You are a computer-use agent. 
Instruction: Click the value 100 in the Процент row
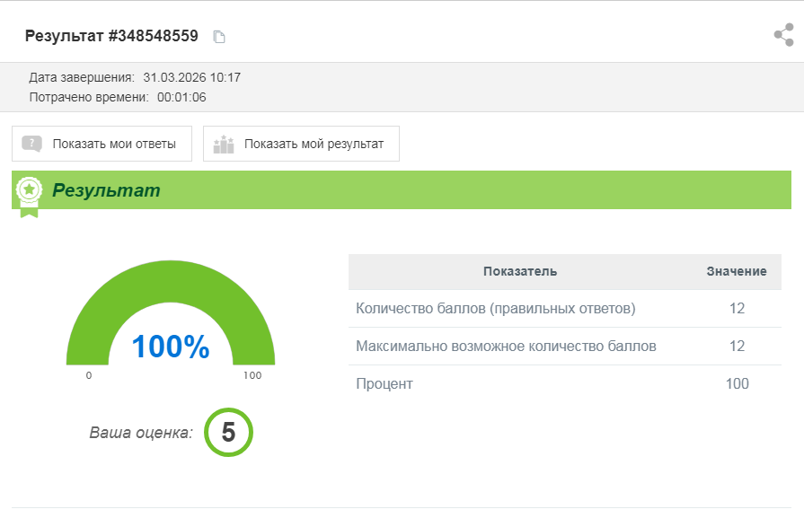(737, 384)
